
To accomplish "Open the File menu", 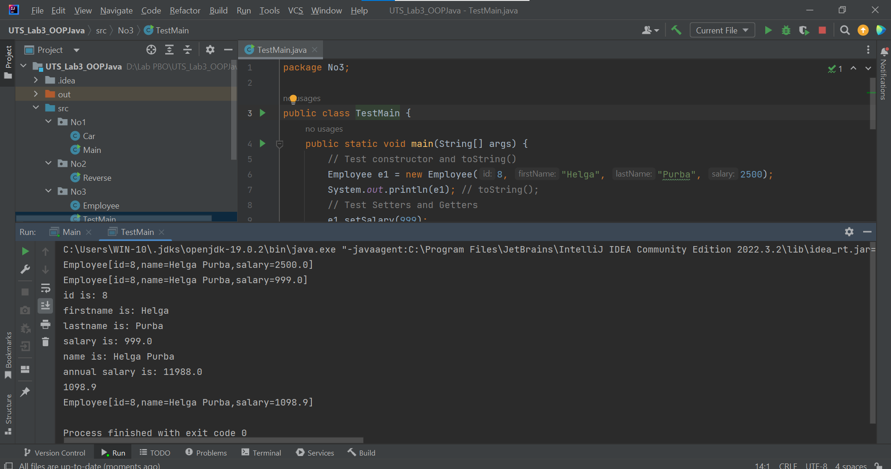I will tap(37, 10).
